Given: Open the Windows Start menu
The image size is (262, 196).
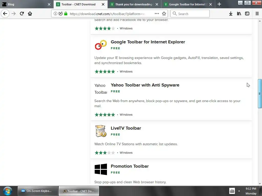Looking at the screenshot, I should click(8, 191).
